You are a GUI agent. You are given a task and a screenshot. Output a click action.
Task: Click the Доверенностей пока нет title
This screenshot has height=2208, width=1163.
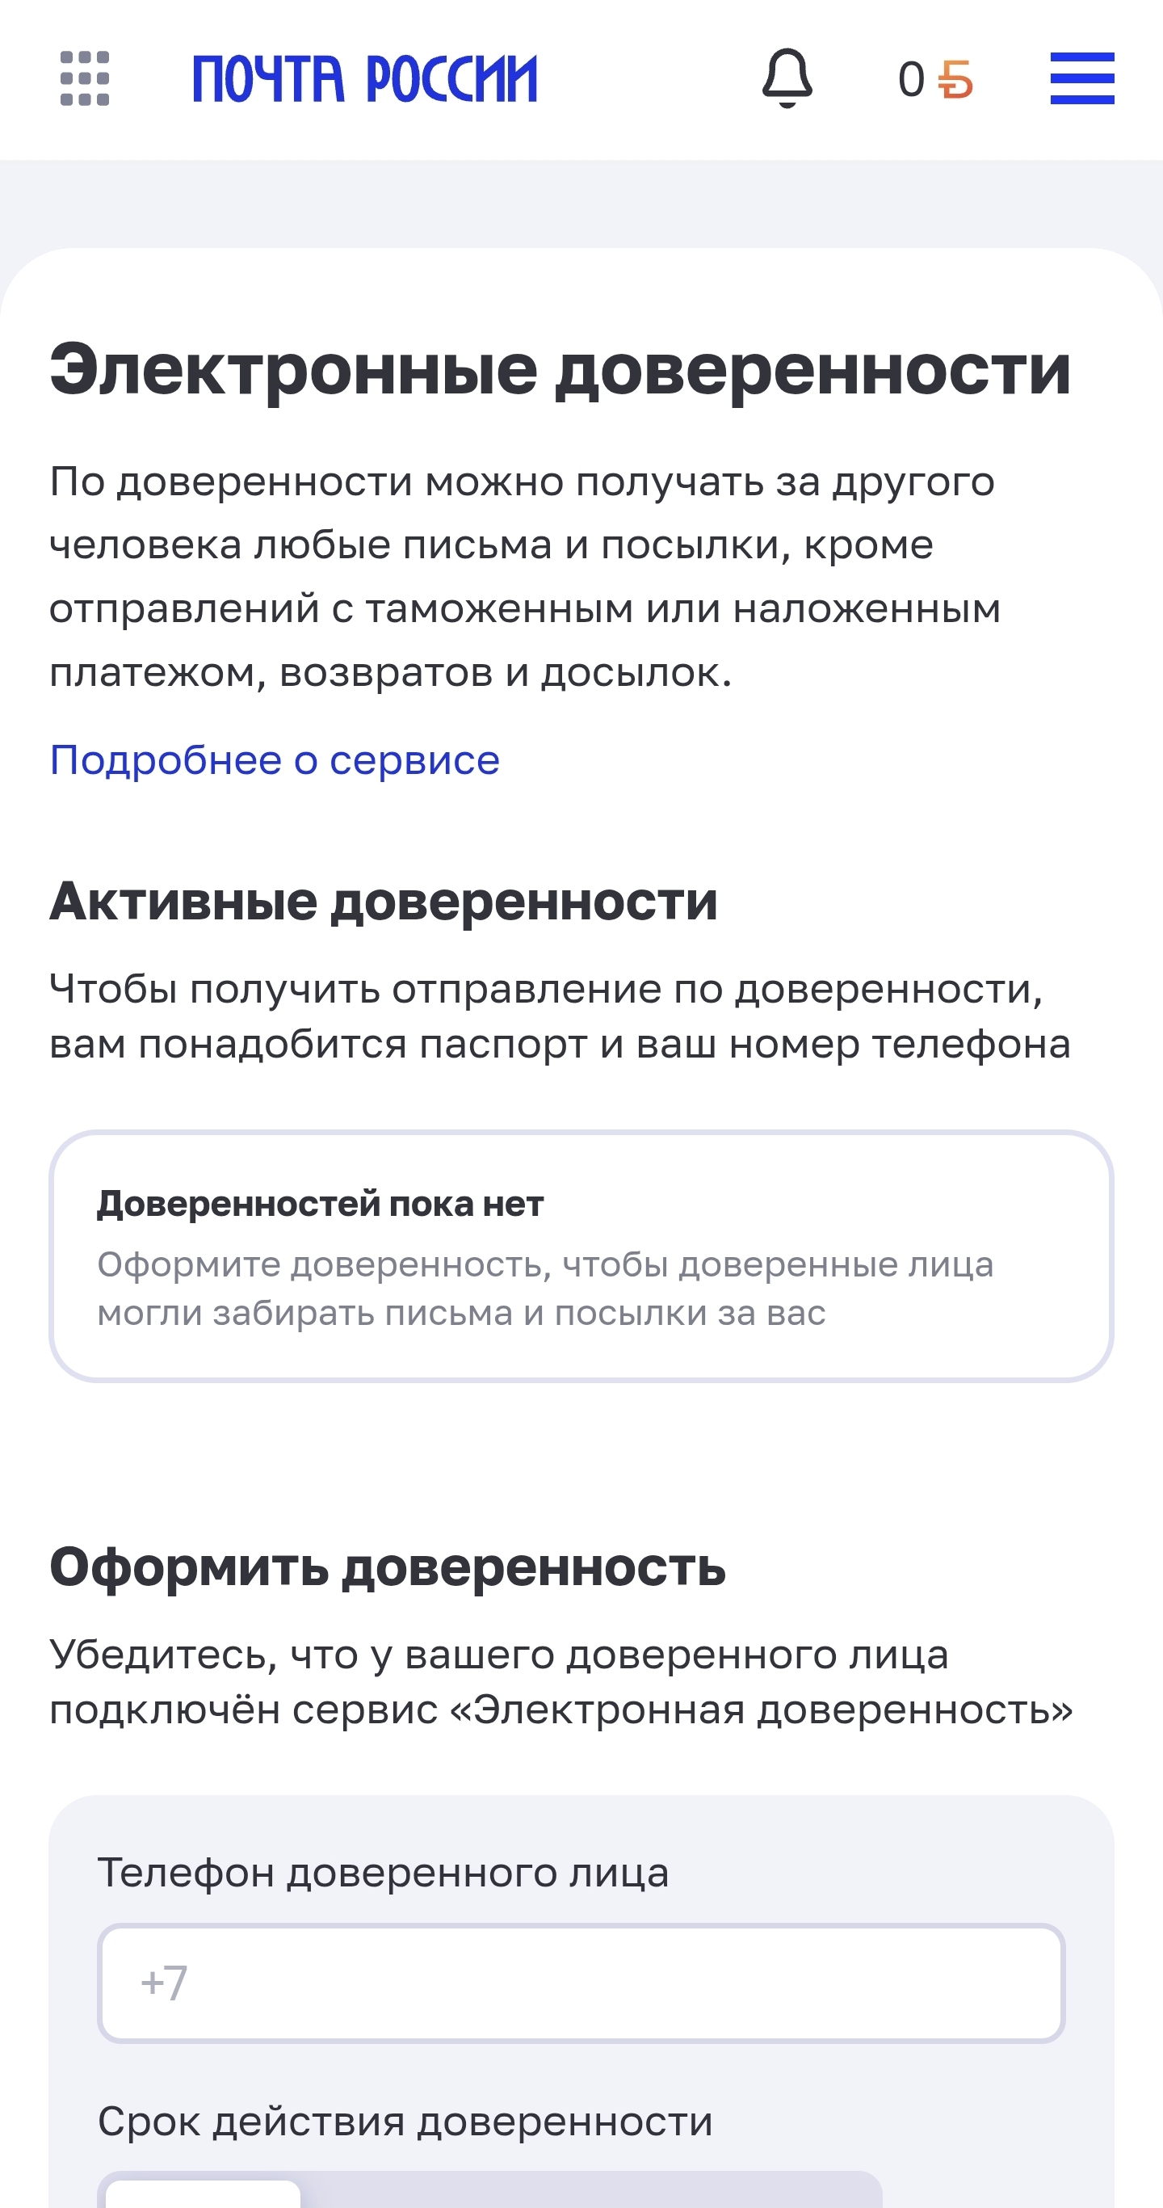coord(320,1205)
